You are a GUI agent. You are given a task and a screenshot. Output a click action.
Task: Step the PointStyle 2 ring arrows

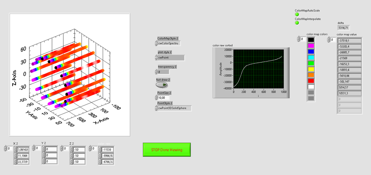point(156,108)
